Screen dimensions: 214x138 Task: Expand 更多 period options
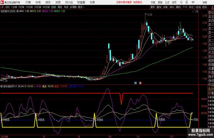[81, 7]
